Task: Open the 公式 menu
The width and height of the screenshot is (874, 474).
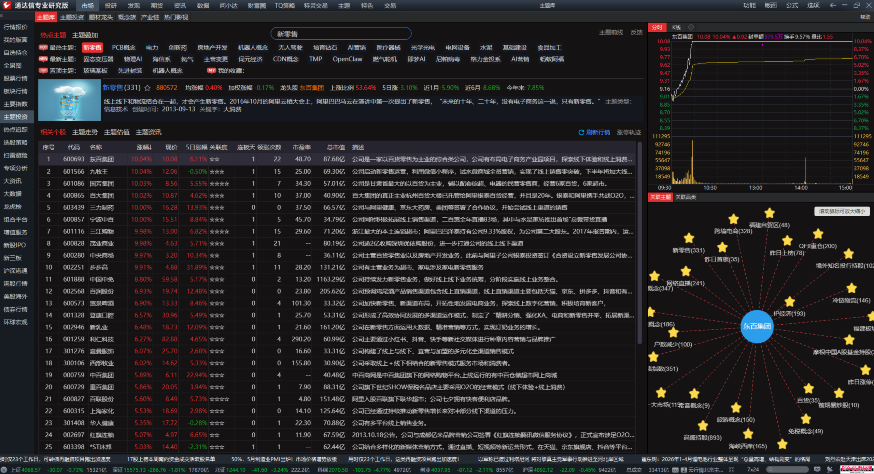Action: point(792,5)
